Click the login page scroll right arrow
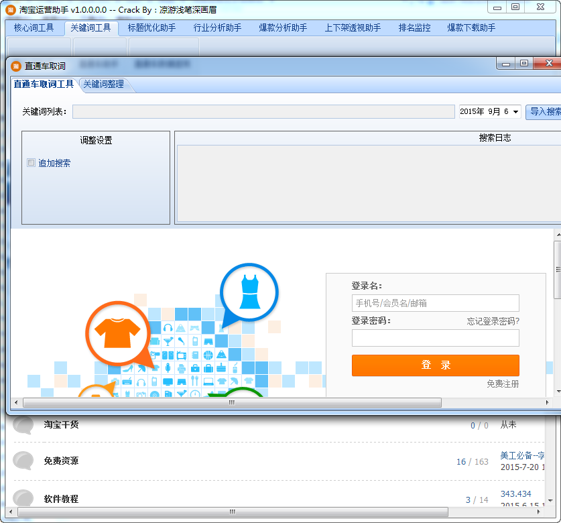561x523 pixels. (x=547, y=403)
